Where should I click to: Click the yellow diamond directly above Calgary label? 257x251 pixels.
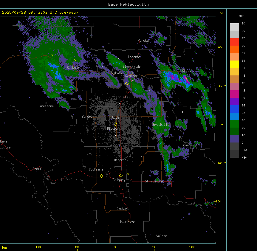(121, 176)
